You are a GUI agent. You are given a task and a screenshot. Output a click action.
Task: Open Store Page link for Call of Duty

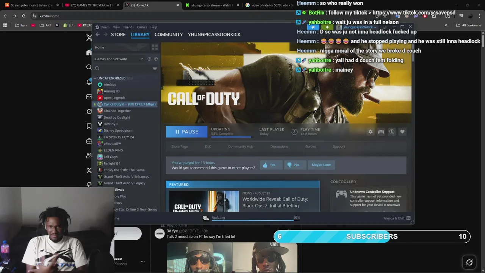tap(180, 146)
